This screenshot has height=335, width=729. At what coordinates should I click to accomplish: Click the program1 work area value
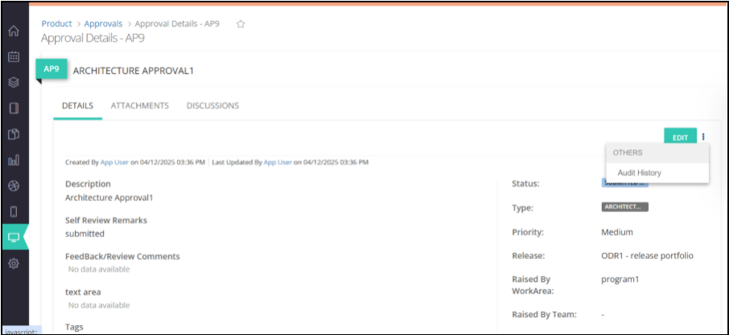[x=620, y=280]
